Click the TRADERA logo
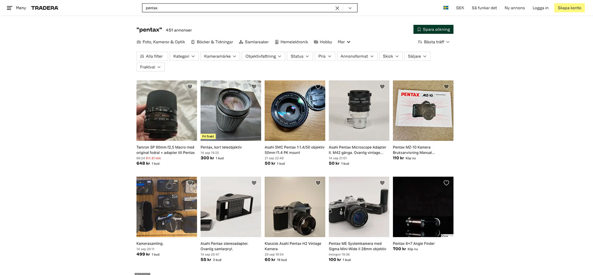This screenshot has width=593, height=275. click(x=45, y=8)
